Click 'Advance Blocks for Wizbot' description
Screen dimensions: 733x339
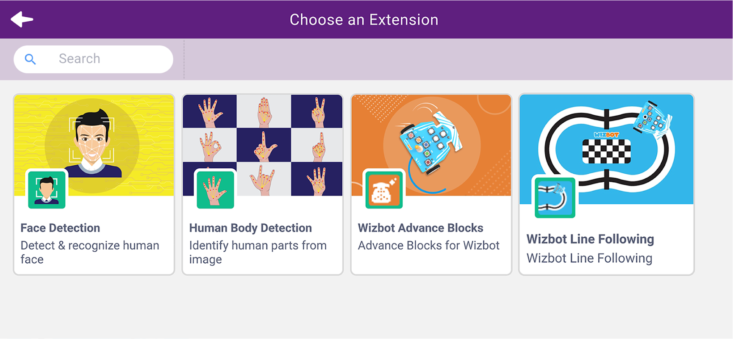tap(428, 245)
